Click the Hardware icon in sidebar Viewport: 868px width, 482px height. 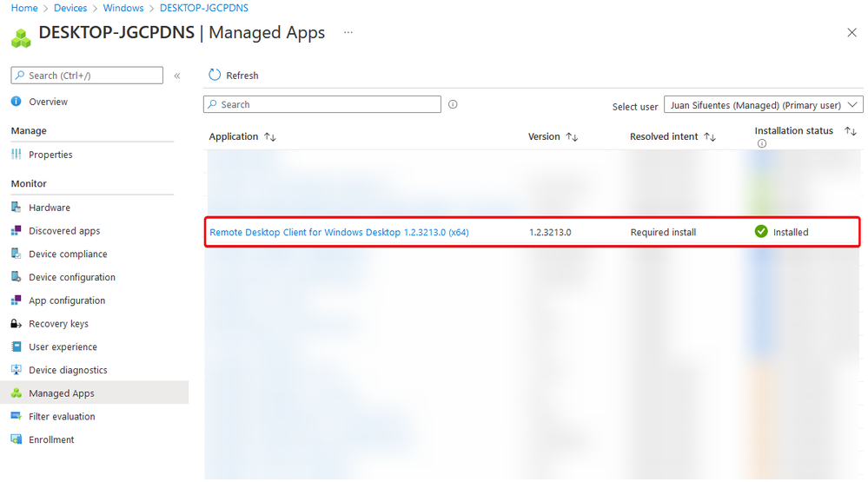16,208
